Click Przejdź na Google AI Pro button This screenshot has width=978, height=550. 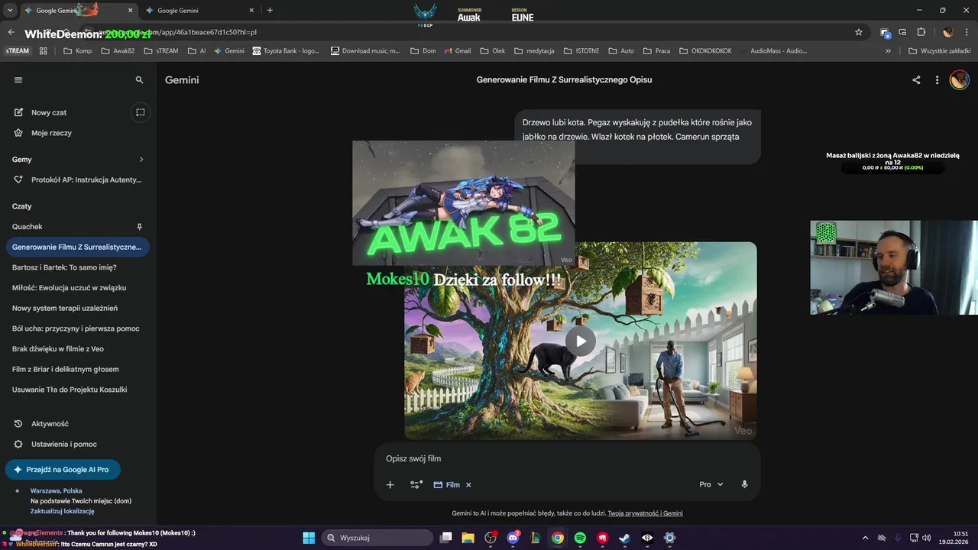pos(63,470)
